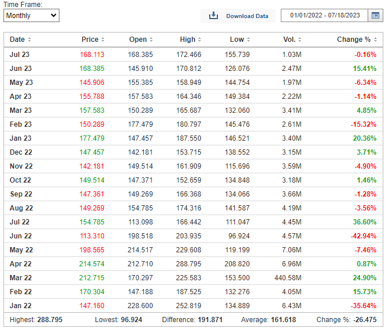Click the Jan 23 price 177.479
This screenshot has width=388, height=332.
coord(91,138)
